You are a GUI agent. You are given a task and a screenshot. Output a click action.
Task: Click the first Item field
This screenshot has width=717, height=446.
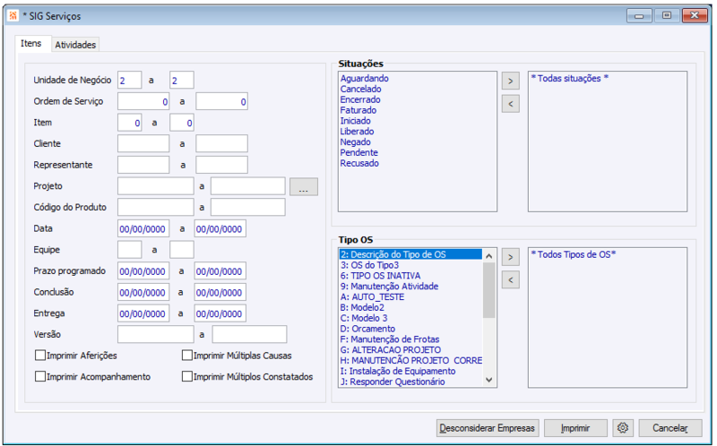[x=129, y=123]
